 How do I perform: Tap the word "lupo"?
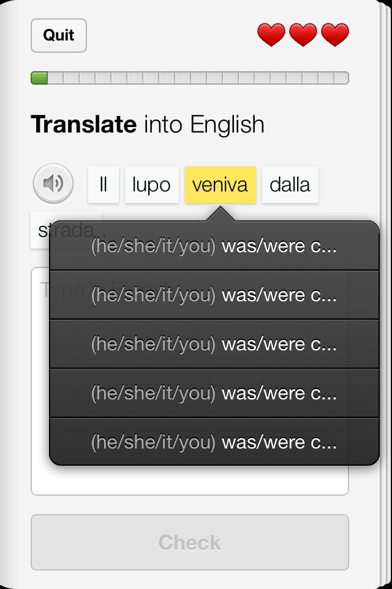151,185
